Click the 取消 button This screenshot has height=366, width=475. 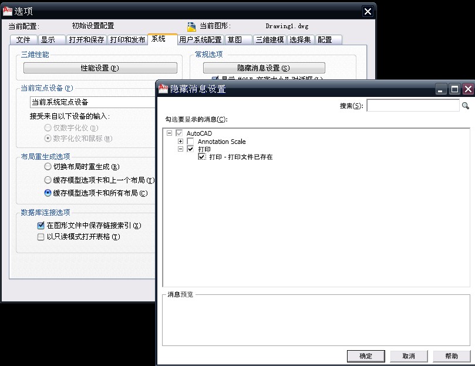coord(409,356)
